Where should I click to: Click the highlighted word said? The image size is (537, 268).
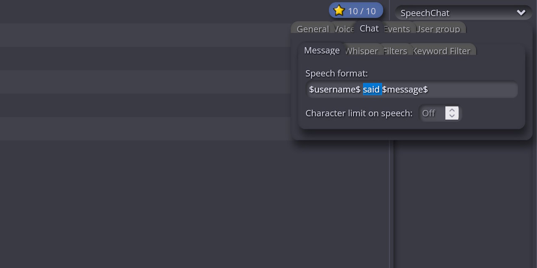click(x=372, y=90)
